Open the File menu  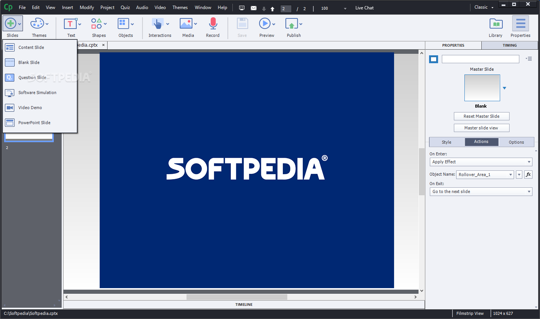pos(22,8)
